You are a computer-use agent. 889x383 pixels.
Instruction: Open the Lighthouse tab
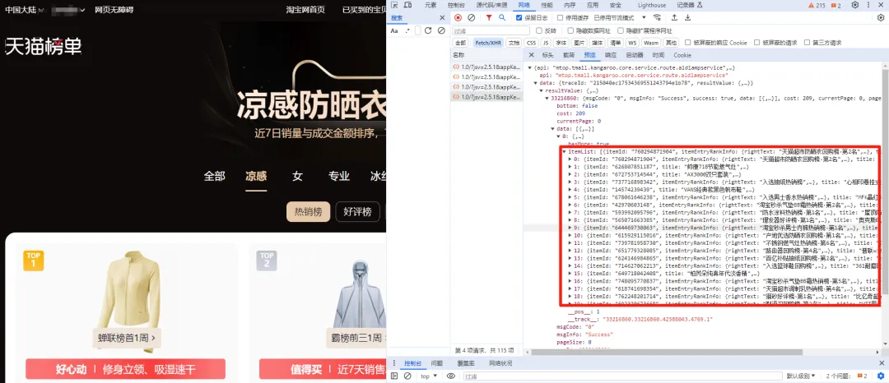coord(652,5)
